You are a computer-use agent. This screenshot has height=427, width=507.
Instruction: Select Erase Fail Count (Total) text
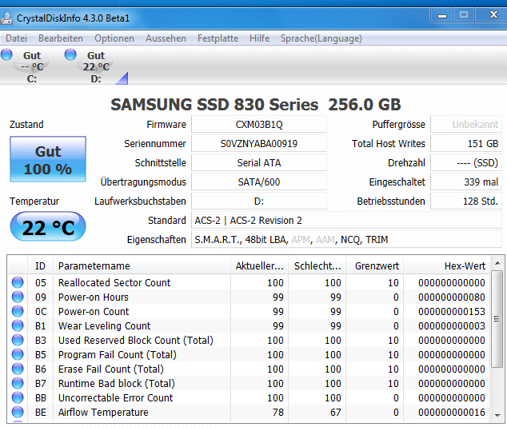tap(111, 369)
